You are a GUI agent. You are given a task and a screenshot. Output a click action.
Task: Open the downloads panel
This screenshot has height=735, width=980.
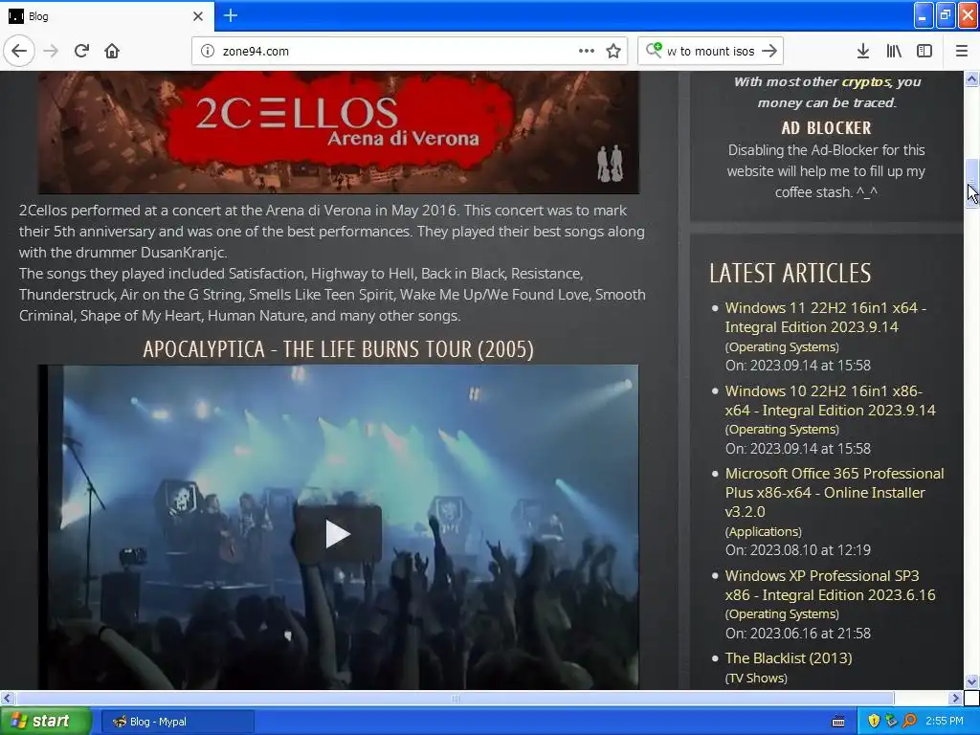tap(862, 51)
